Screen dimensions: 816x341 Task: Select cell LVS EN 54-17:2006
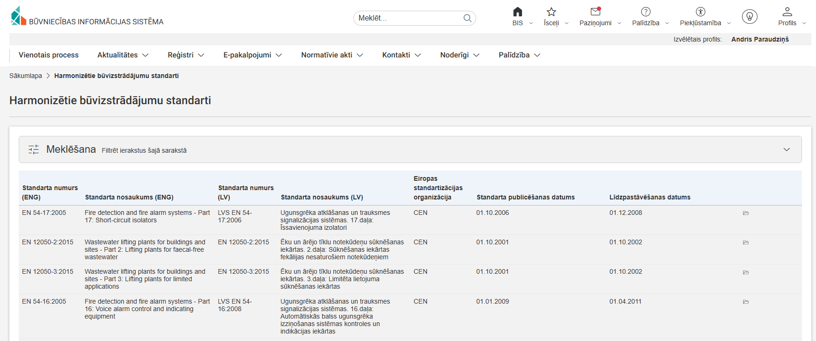(235, 216)
